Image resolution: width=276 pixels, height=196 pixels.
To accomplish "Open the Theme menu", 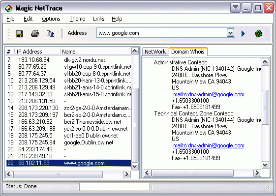I will click(77, 19).
